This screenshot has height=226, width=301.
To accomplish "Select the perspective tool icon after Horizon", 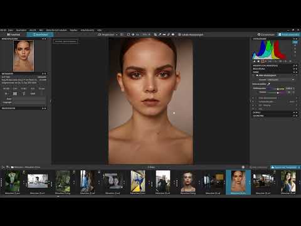I will [164, 35].
